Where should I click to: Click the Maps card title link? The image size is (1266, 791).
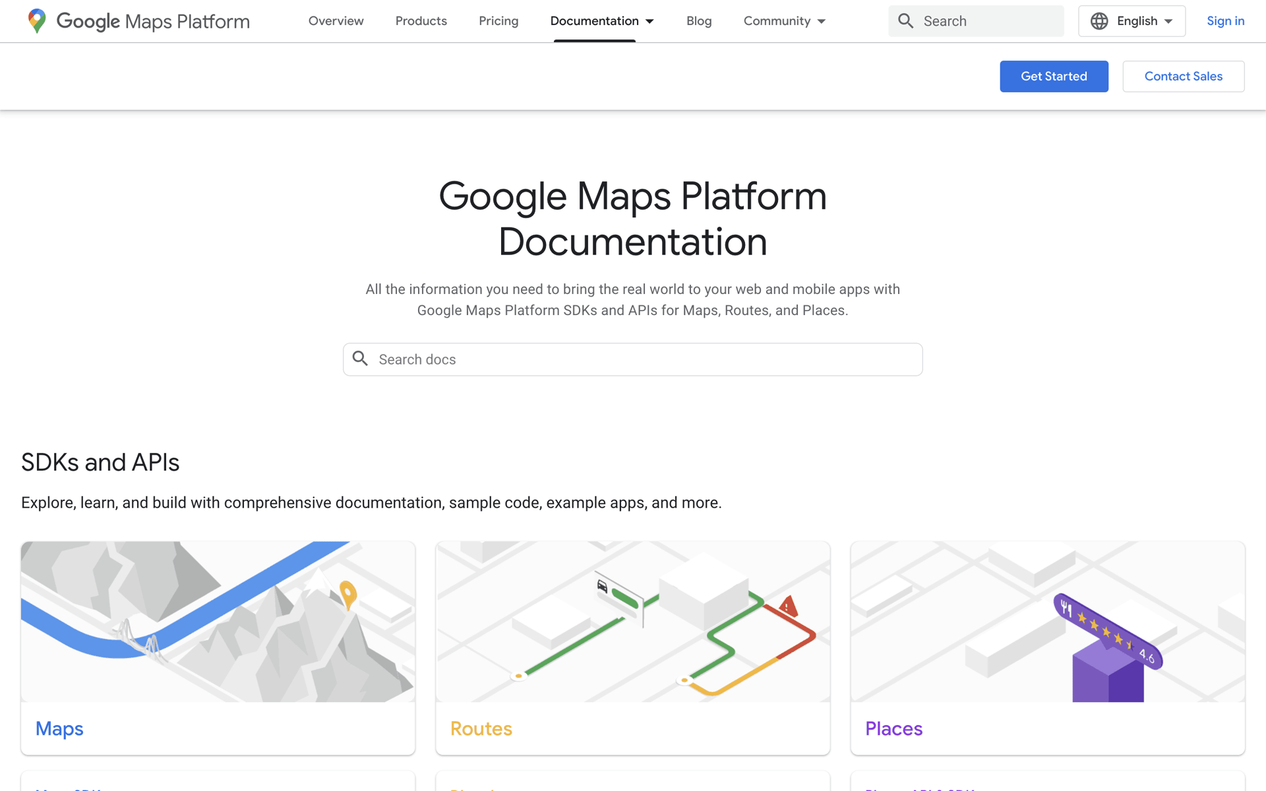click(x=59, y=728)
